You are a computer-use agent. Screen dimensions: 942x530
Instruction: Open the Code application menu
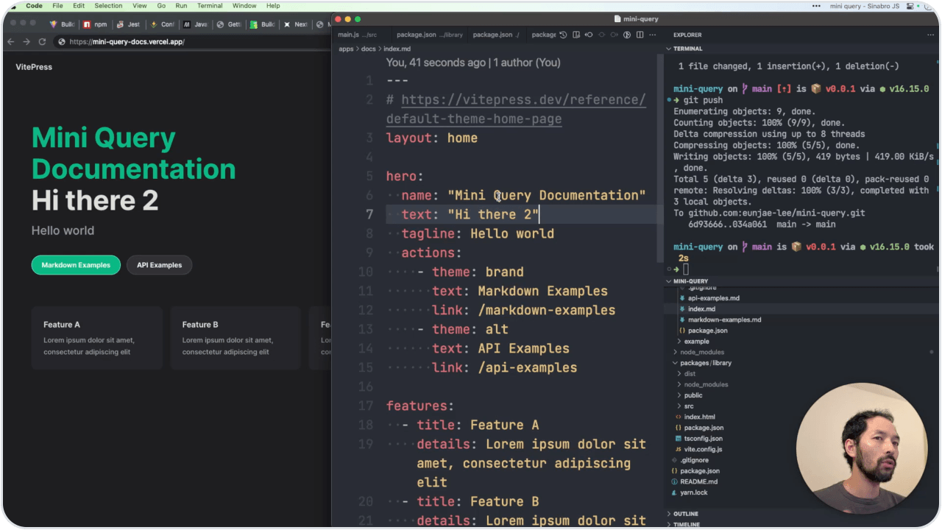(x=34, y=6)
